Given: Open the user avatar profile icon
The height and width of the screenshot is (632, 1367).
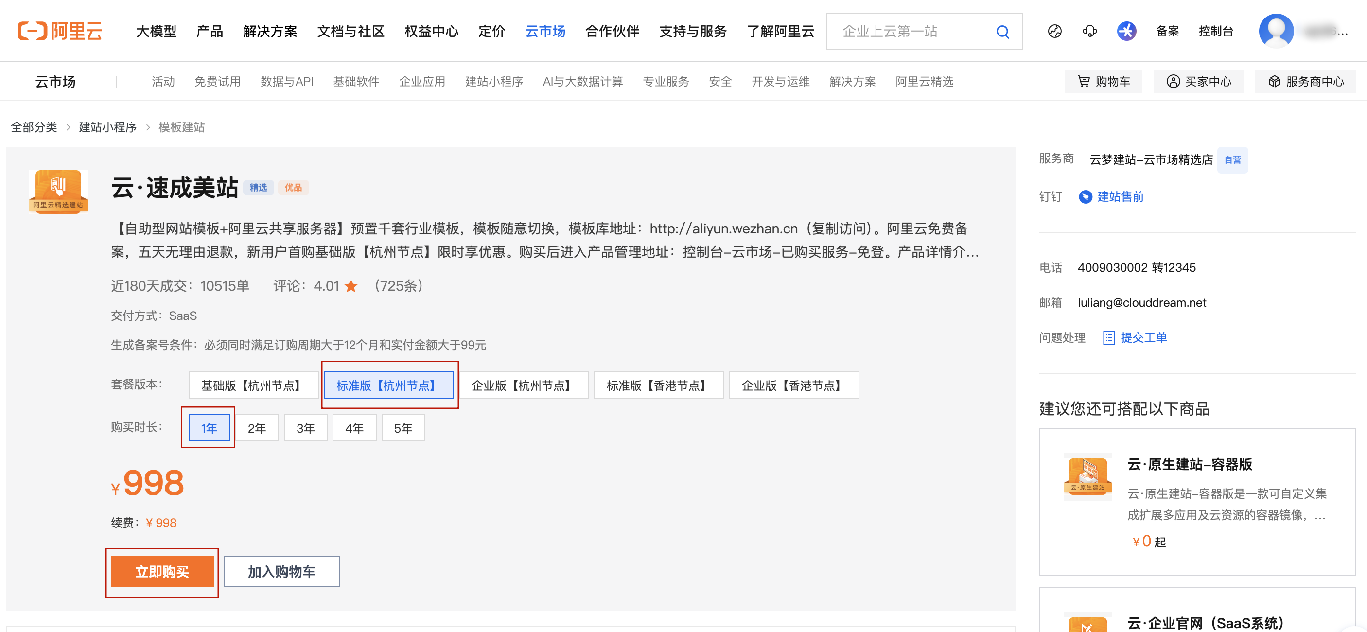Looking at the screenshot, I should pos(1276,31).
